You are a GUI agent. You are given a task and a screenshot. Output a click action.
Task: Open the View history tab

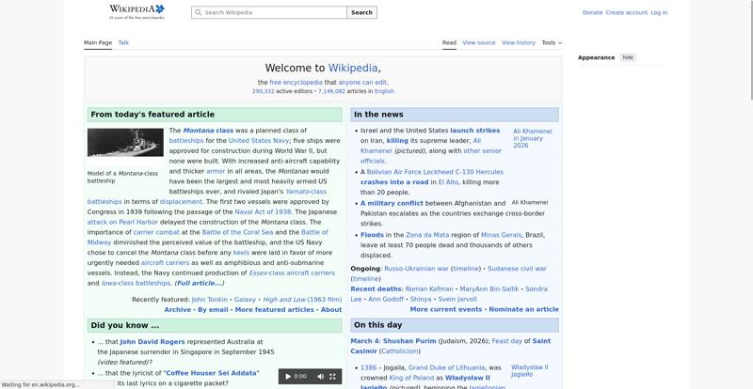(x=519, y=42)
